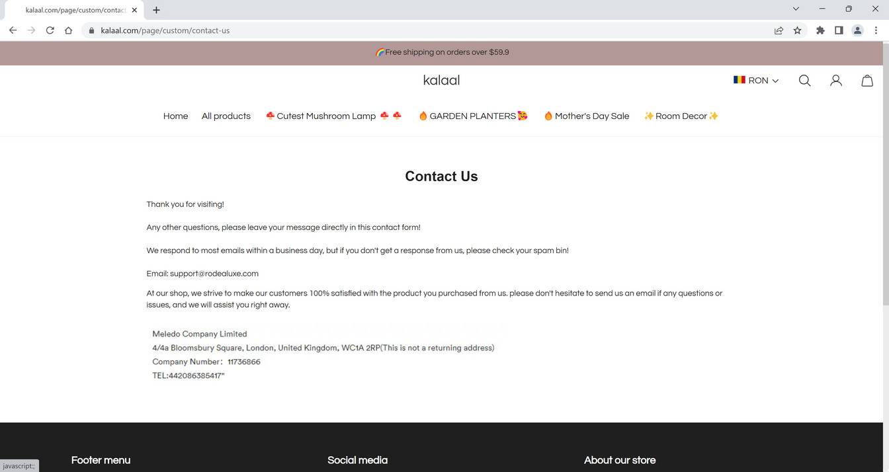Open the Mother's Day Sale menu

pos(587,116)
